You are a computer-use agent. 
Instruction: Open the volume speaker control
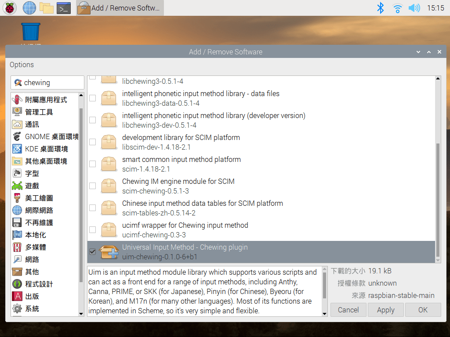coord(414,8)
